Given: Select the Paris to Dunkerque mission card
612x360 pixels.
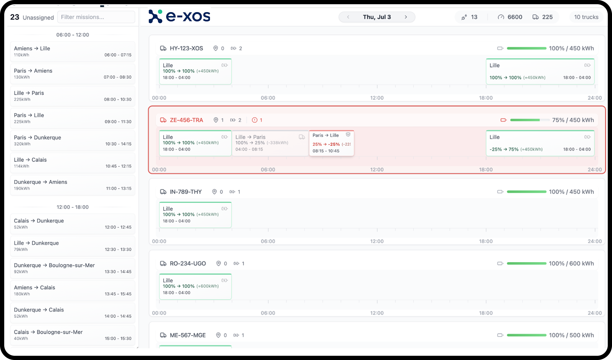Looking at the screenshot, I should coord(73,140).
